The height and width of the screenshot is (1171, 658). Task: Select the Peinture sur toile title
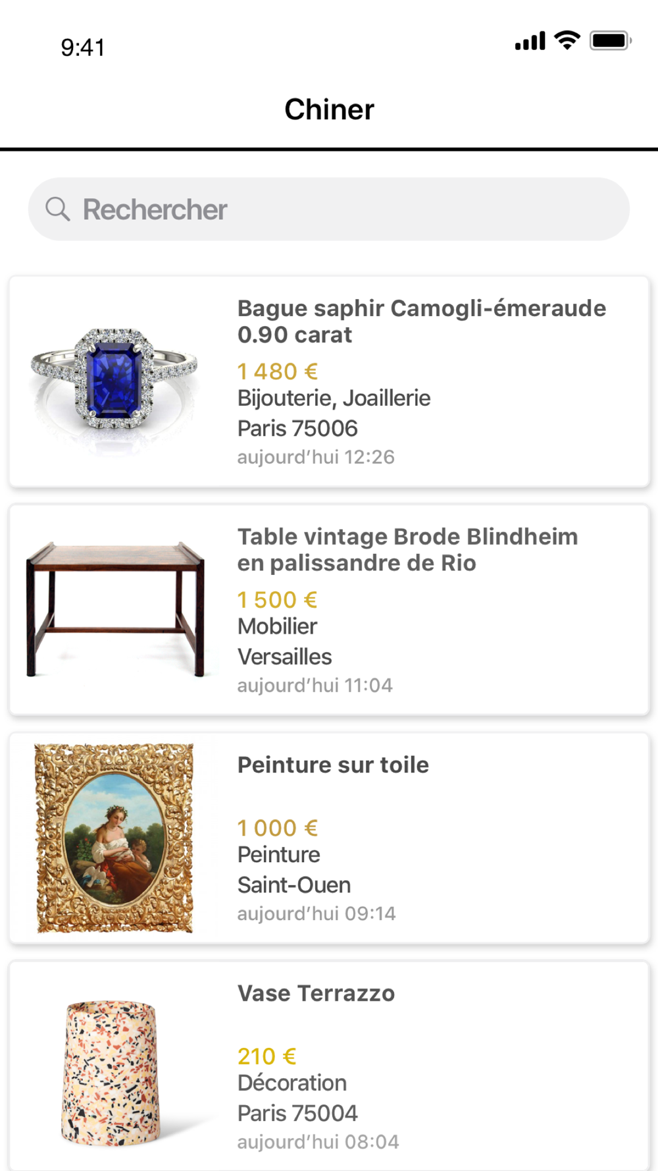[333, 765]
